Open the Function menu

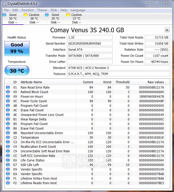(x=27, y=10)
